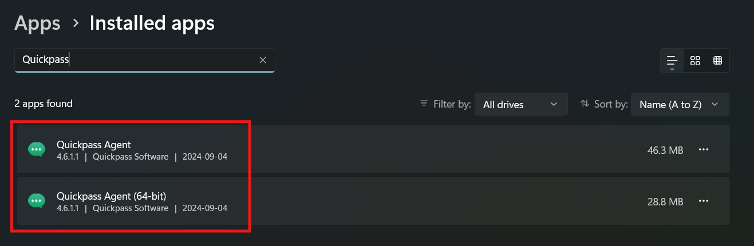Viewport: 754px width, 246px height.
Task: Switch to grid view layout icon
Action: (x=695, y=60)
